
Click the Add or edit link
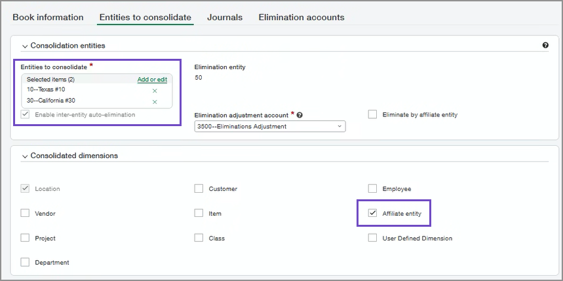point(152,80)
